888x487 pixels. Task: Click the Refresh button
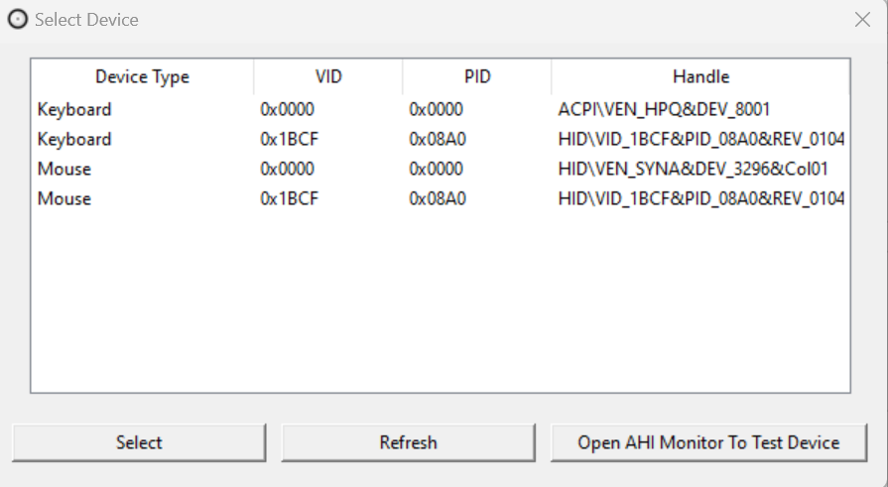tap(408, 442)
